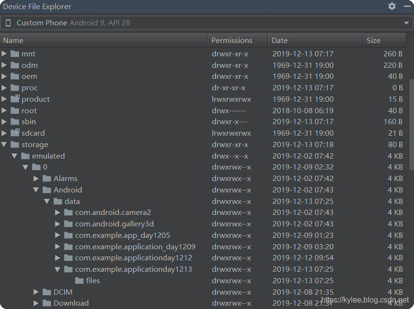Click the folder icon next to mnt
This screenshot has width=414, height=309.
pos(14,53)
